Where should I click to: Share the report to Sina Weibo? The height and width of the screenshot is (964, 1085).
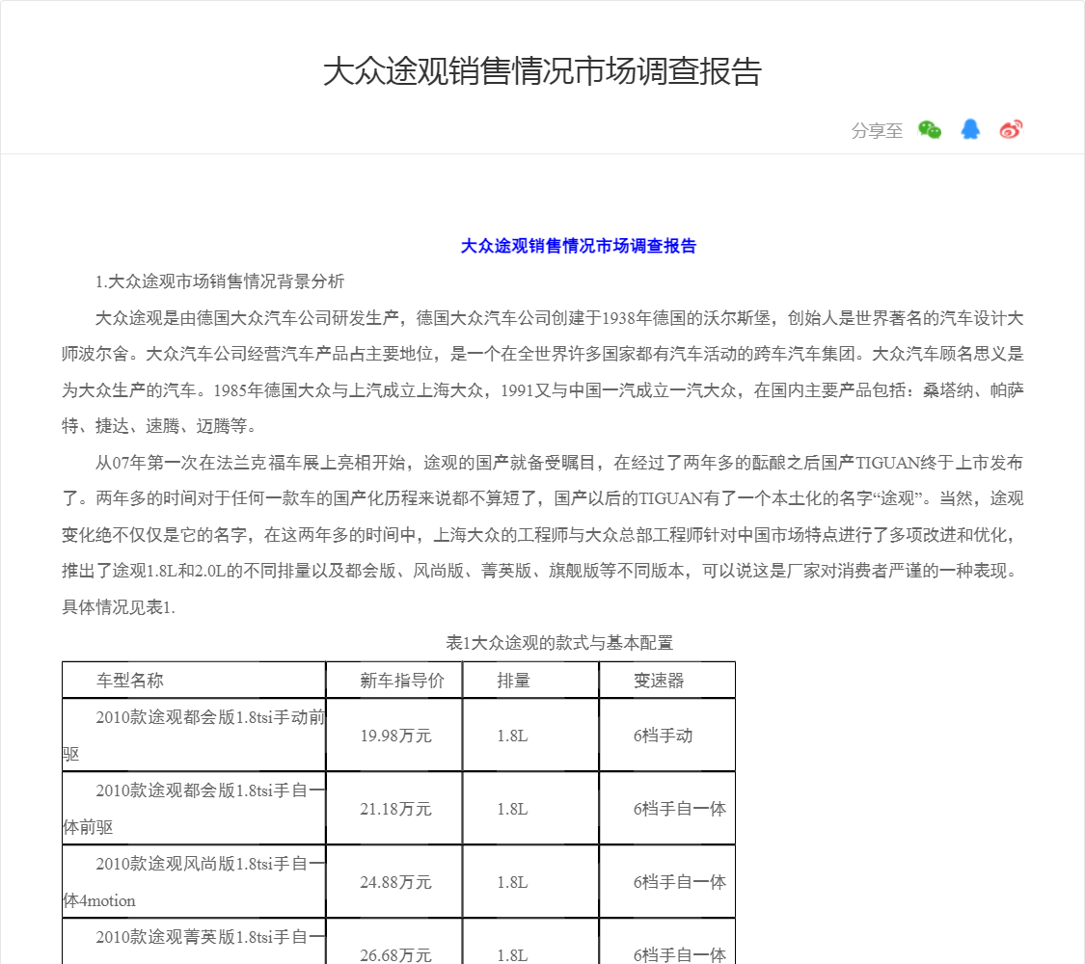pos(1011,129)
